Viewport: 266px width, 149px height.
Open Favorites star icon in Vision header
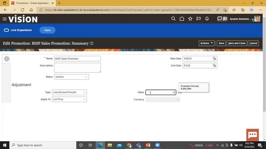(190, 19)
